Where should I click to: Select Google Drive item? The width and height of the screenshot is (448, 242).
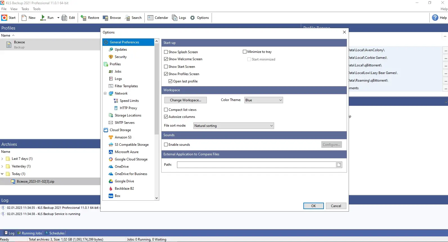[x=124, y=181]
